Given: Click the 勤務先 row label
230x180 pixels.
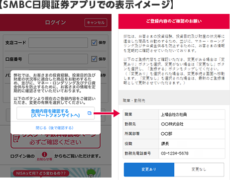Looking at the screenshot, I should point(130,124).
